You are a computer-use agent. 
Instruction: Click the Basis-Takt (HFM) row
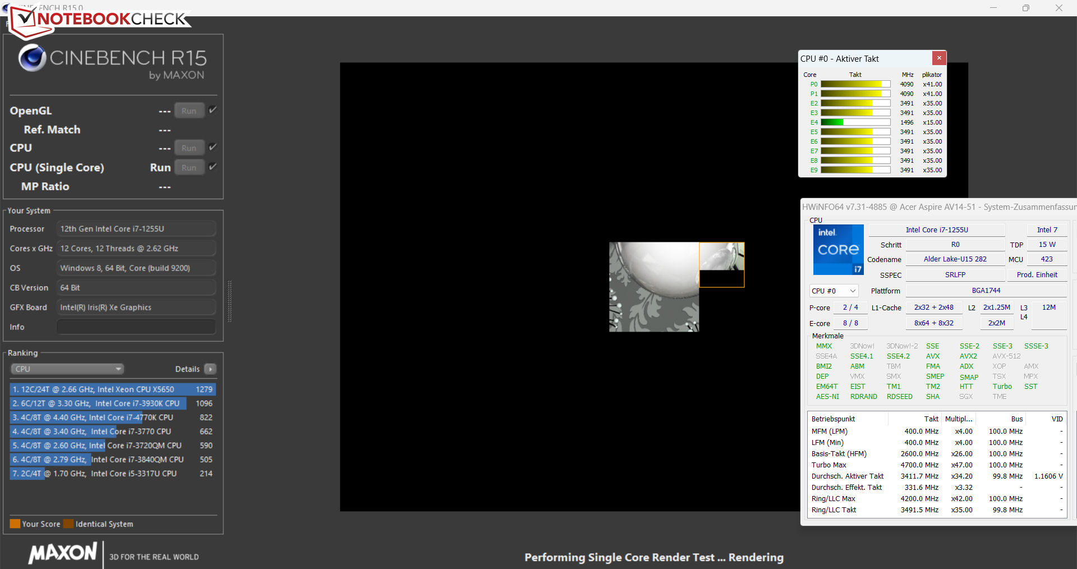[x=937, y=453]
